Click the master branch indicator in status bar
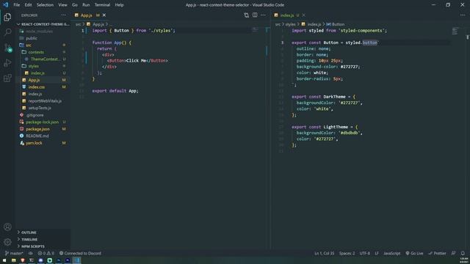The height and width of the screenshot is (264, 470). (x=14, y=253)
